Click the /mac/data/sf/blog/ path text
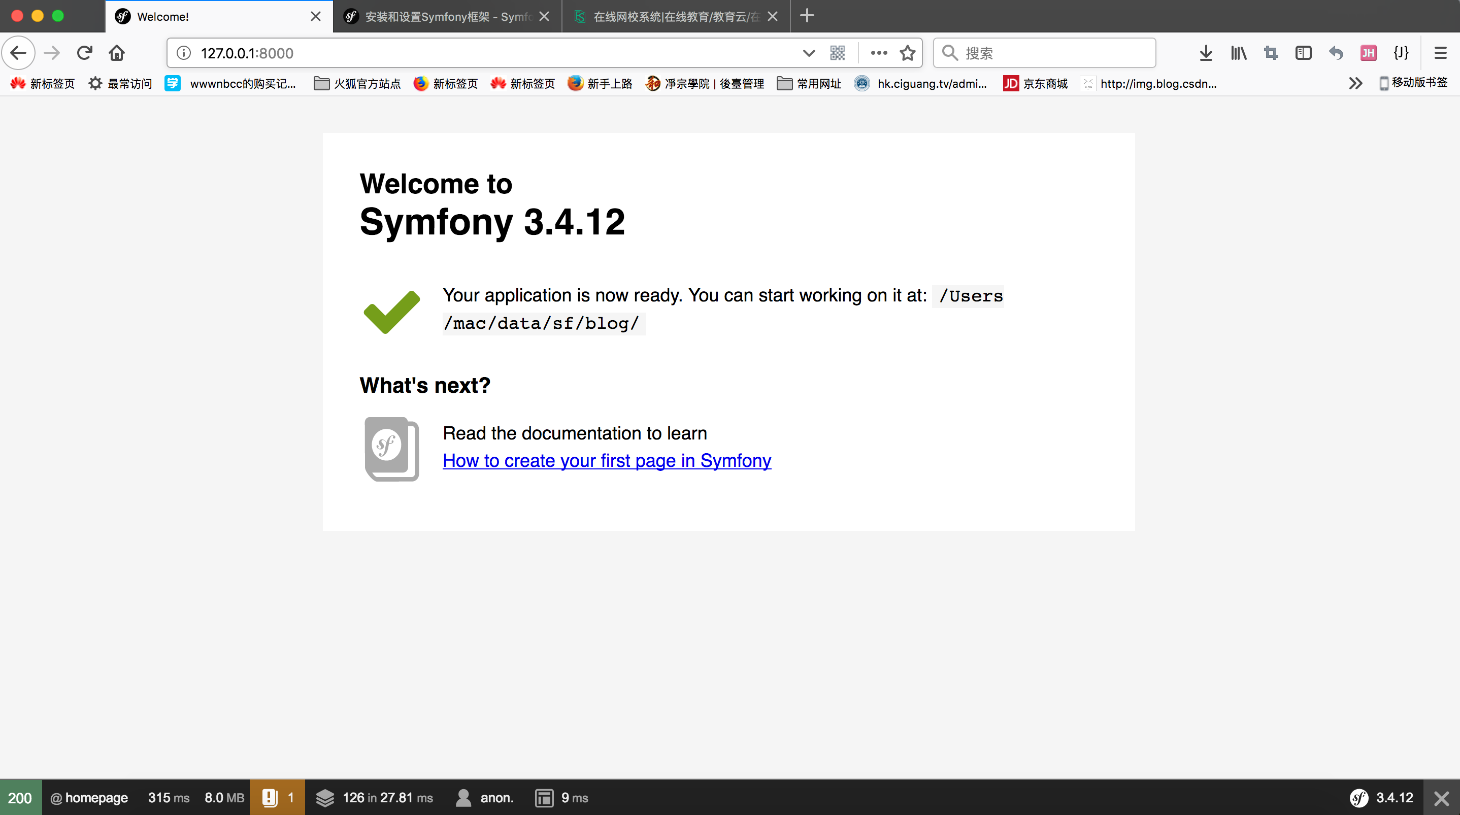This screenshot has height=815, width=1460. point(542,323)
